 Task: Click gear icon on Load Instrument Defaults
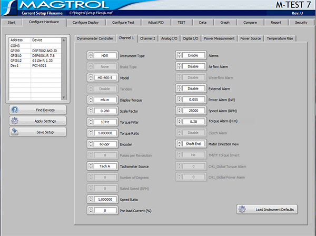click(242, 209)
